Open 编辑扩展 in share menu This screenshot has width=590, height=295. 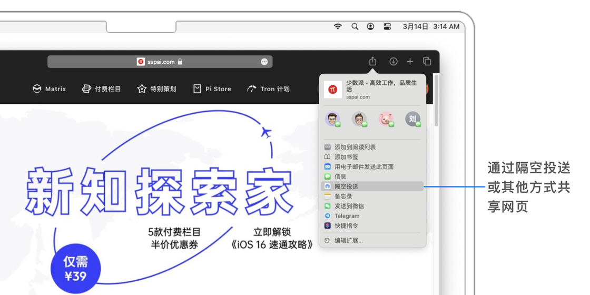348,240
